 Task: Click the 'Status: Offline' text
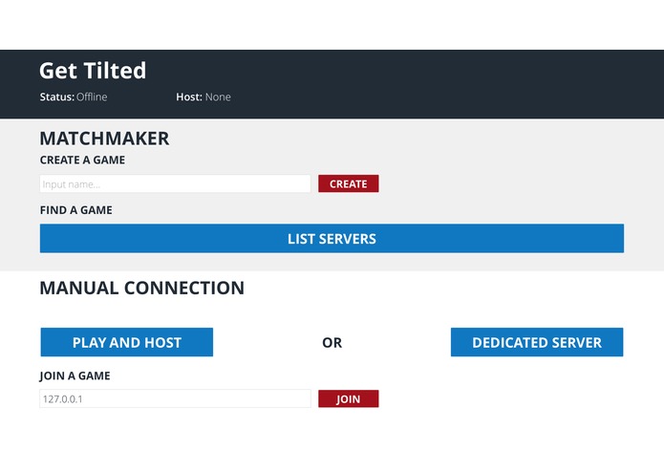(x=74, y=97)
